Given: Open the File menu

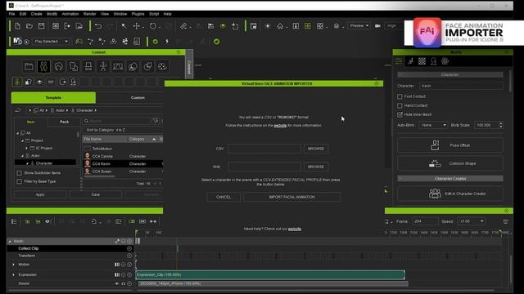Looking at the screenshot, I should click(11, 14).
